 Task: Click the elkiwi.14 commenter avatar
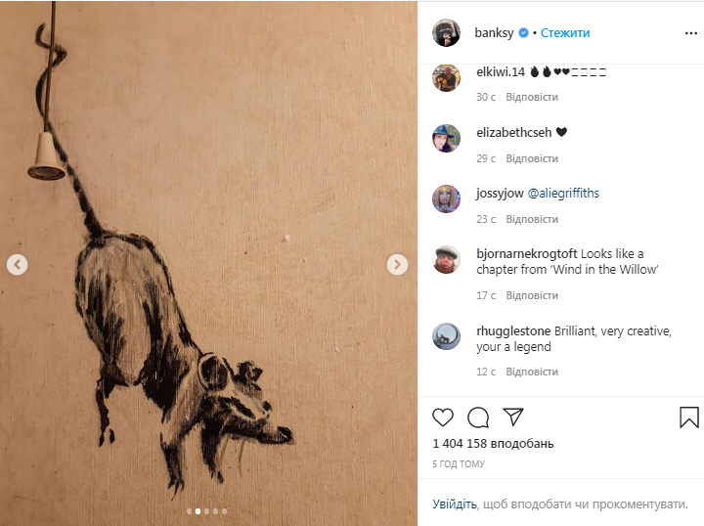click(x=447, y=77)
